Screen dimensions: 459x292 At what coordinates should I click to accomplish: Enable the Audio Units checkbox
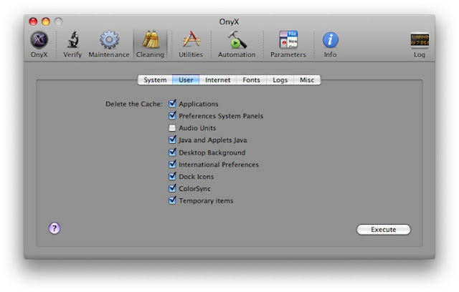(x=172, y=128)
